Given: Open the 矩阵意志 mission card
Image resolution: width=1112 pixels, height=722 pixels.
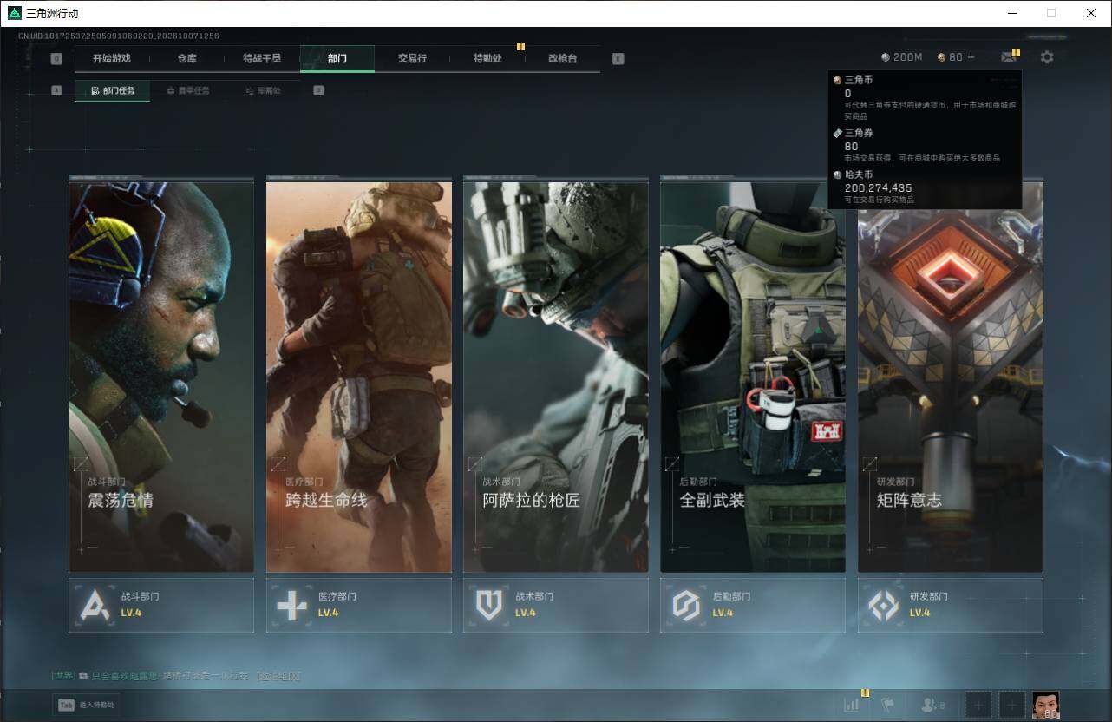Looking at the screenshot, I should [951, 376].
